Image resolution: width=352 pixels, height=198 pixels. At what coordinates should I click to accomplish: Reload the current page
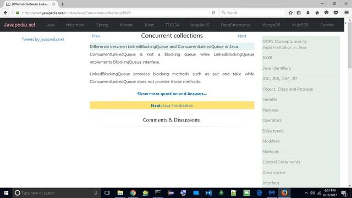(213, 13)
